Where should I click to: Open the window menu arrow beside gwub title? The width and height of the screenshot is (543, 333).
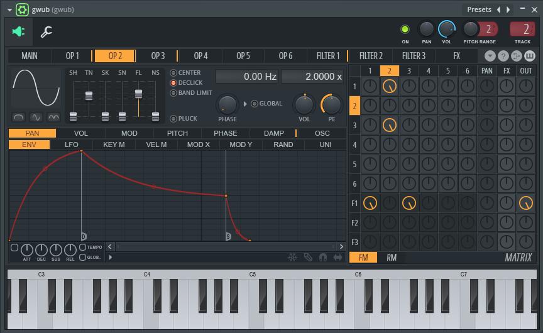(x=9, y=9)
